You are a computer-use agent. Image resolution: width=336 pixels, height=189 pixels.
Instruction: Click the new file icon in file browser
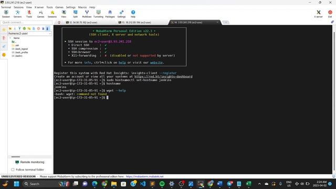(x=34, y=28)
